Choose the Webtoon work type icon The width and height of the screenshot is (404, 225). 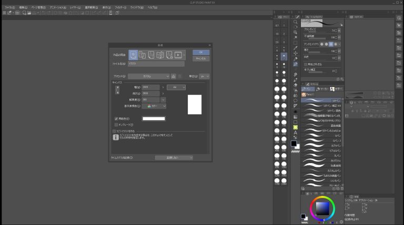(x=142, y=55)
